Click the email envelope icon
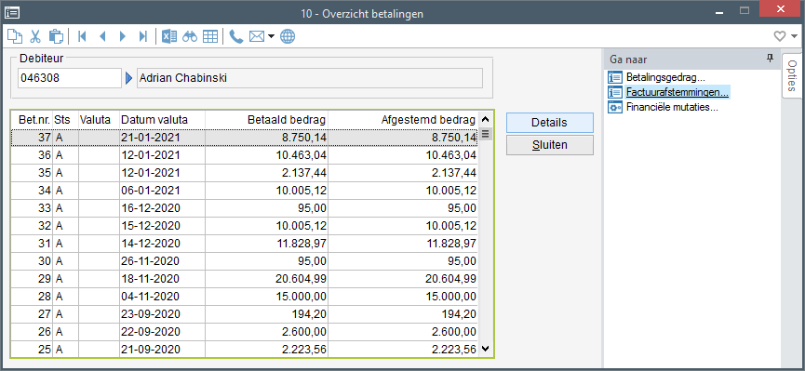This screenshot has height=371, width=805. pos(257,36)
